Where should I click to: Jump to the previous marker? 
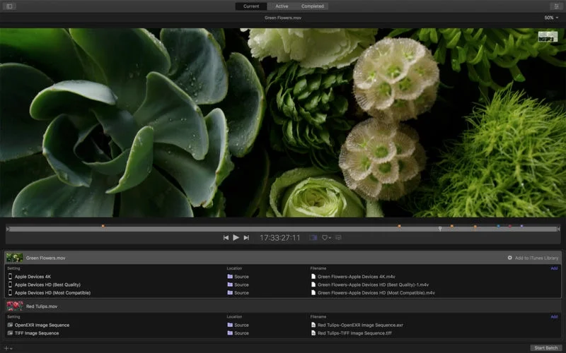(x=226, y=238)
